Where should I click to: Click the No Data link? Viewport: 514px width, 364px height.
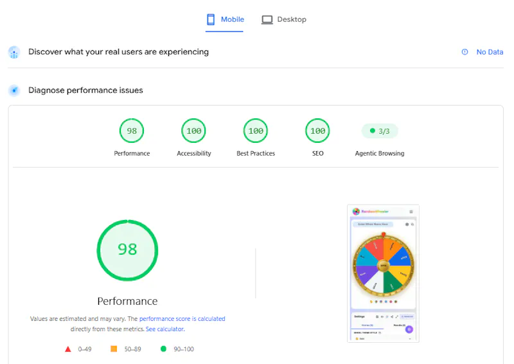click(x=490, y=52)
